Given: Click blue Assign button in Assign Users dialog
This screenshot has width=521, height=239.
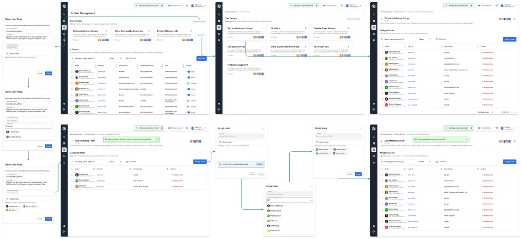Looking at the screenshot, I should [x=358, y=174].
